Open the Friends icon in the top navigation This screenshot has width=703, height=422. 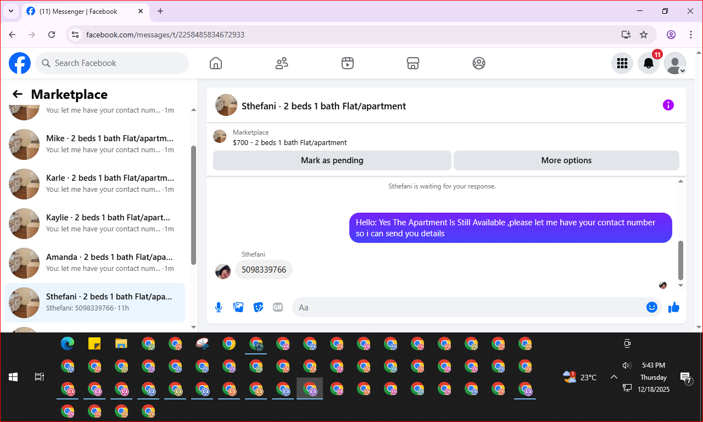tap(282, 63)
